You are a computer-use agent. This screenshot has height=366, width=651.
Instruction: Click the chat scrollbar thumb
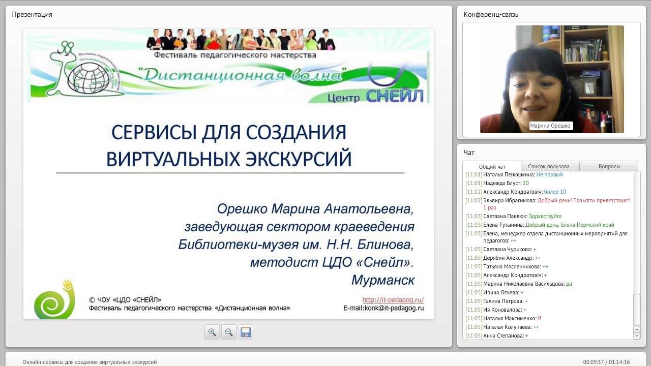pos(637,310)
